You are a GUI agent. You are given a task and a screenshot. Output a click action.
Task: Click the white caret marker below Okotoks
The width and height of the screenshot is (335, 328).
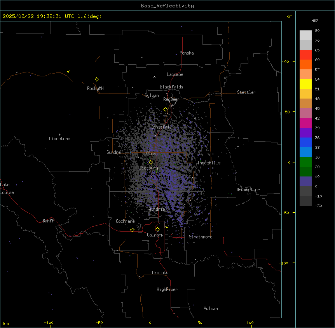pos(140,277)
